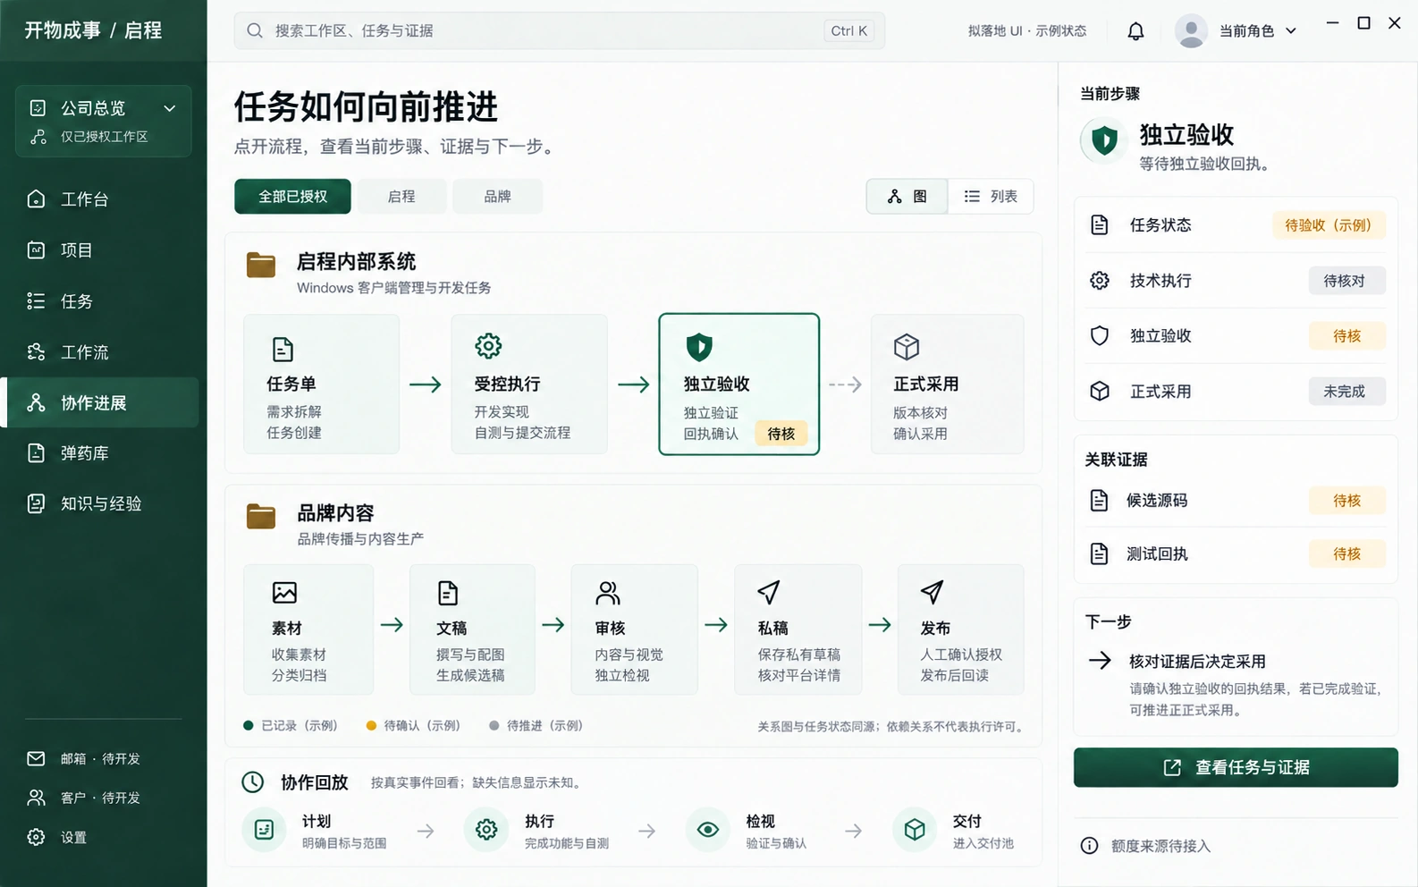The width and height of the screenshot is (1418, 887).
Task: Select the 品牌 filter tab
Action: pyautogui.click(x=497, y=197)
